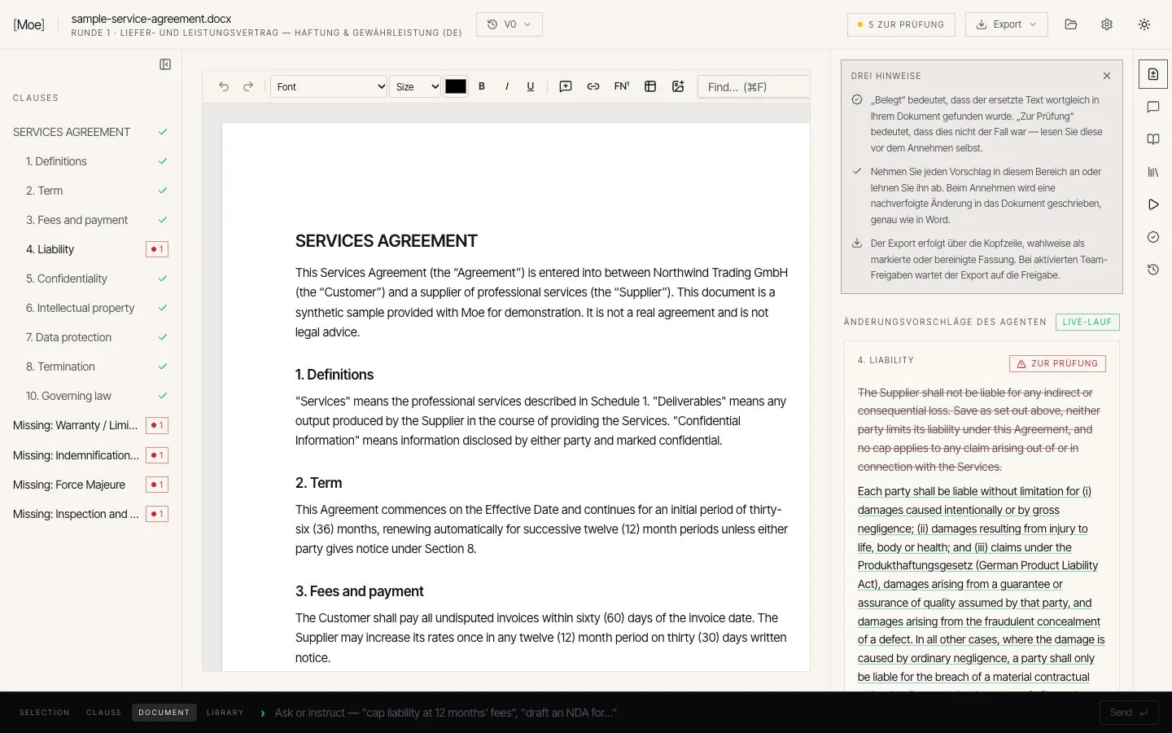Screen dimensions: 1172x733
Task: Close the Drei Hinweise notice box
Action: pyautogui.click(x=1107, y=76)
